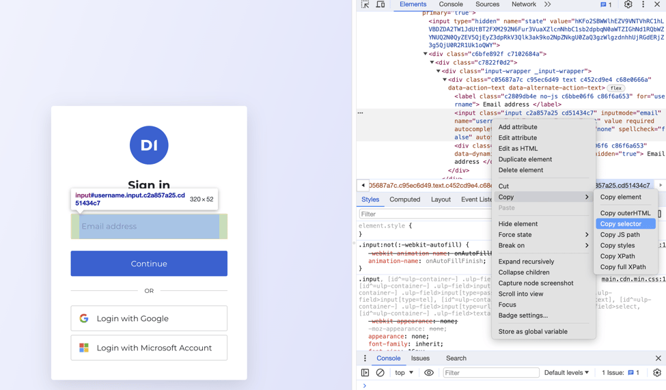666x390 pixels.
Task: Click the live expression eye icon
Action: [429, 372]
